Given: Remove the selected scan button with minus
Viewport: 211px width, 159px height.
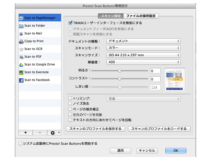Looking at the screenshot, I should point(40,132).
